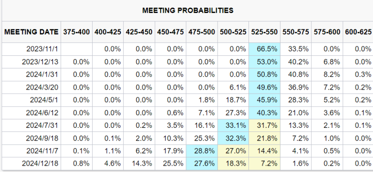This screenshot has height=172, width=373.
Task: Select the 2024/3/20 date cell
Action: (31, 87)
